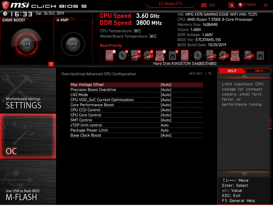Open CPU VDD_SoC Current Optimization [Auto] value
Image resolution: width=273 pixels, height=206 pixels.
pos(166,100)
